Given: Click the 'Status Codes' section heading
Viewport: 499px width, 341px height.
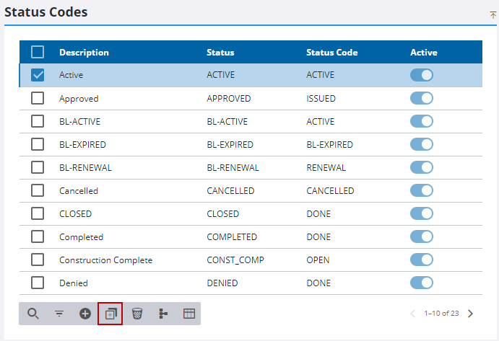Looking at the screenshot, I should tap(45, 12).
